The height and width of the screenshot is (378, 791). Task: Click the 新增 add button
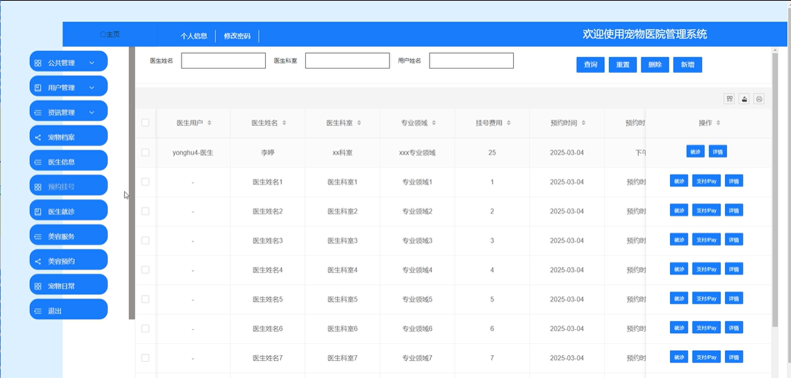pos(688,65)
